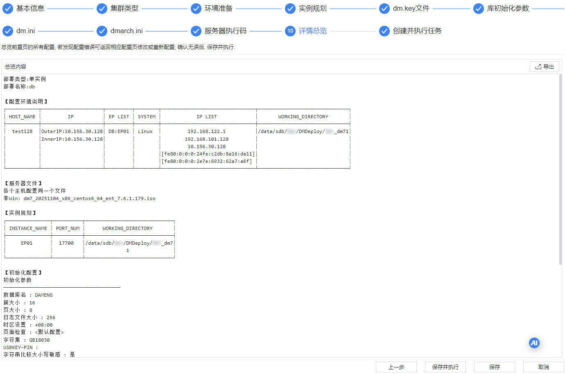
Task: Click the 库初始化参数 step checkmark icon
Action: coord(479,9)
